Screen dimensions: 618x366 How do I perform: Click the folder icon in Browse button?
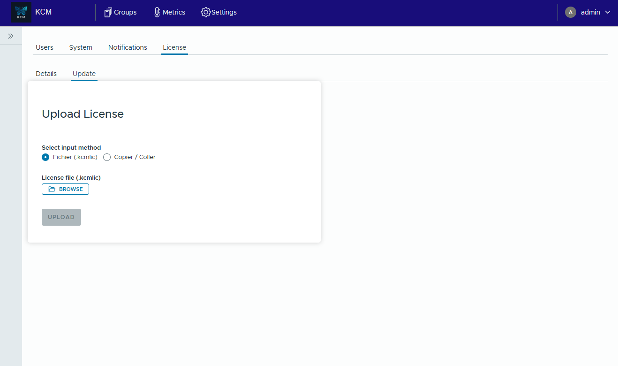52,189
